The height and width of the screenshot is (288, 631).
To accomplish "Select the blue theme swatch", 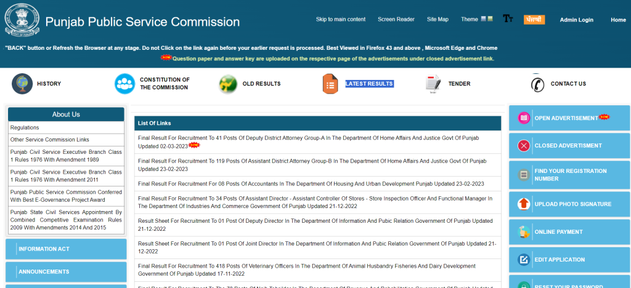I will 483,19.
